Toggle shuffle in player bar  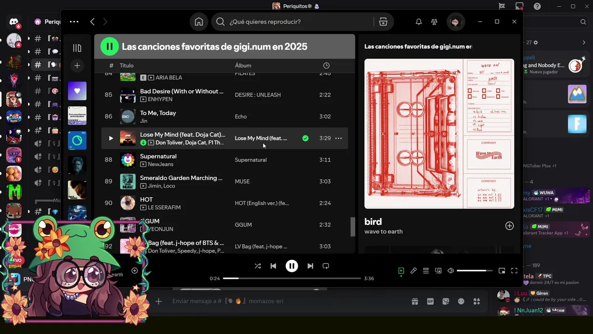pos(258,266)
